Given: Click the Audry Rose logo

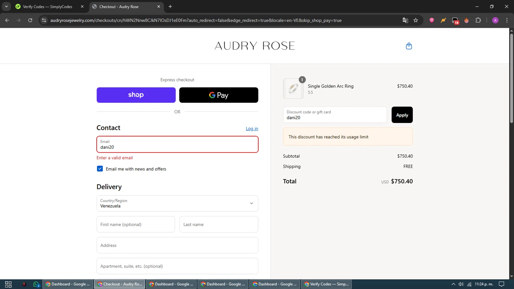Looking at the screenshot, I should (x=255, y=46).
